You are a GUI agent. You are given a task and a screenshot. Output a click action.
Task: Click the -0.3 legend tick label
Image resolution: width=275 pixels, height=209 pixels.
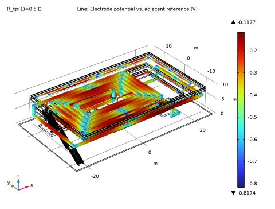pyautogui.click(x=252, y=73)
